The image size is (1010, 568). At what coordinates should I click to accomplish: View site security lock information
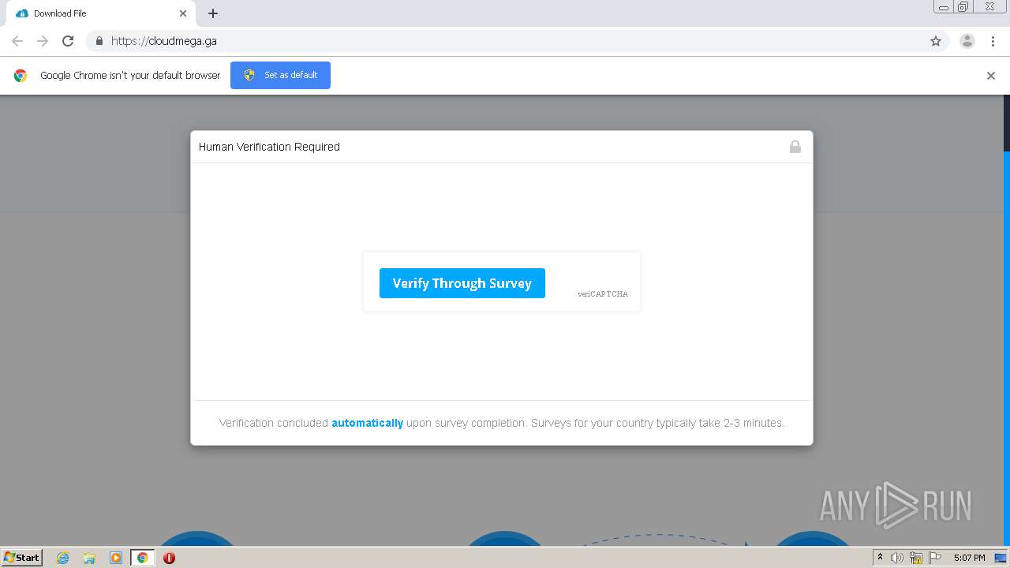tap(99, 41)
